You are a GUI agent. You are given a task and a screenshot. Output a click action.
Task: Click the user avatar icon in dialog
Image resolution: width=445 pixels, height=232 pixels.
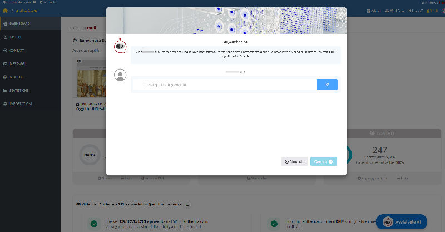coord(120,75)
